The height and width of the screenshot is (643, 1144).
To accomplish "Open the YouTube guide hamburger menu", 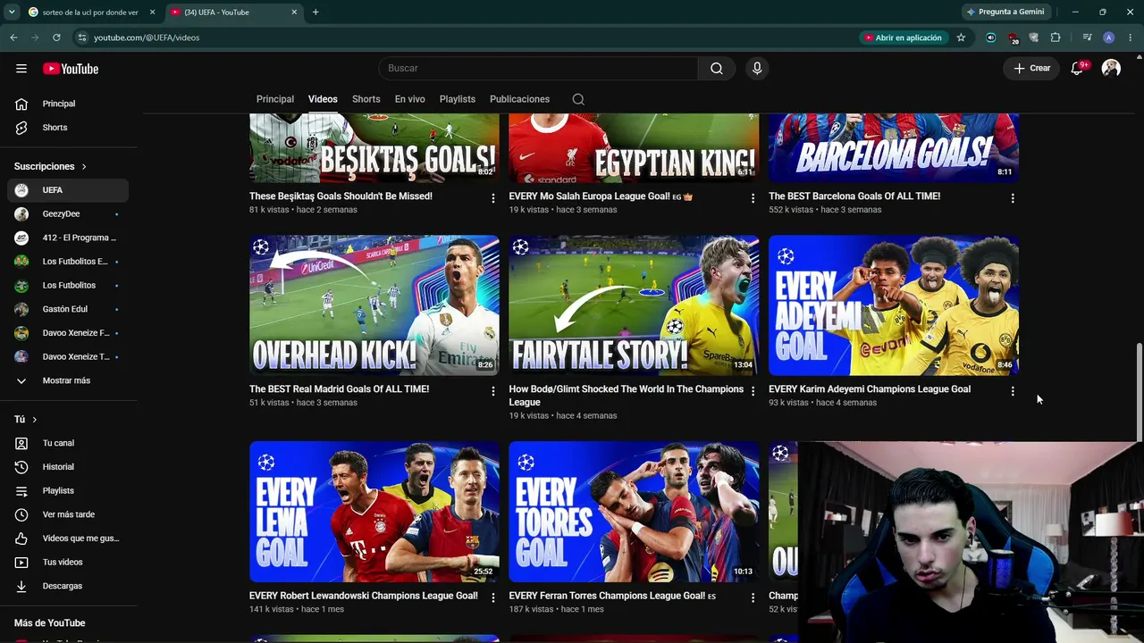I will 21,69.
